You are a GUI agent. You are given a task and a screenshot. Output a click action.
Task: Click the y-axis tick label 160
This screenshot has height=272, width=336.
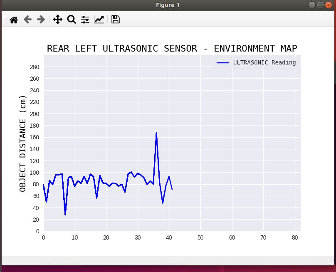click(x=35, y=137)
